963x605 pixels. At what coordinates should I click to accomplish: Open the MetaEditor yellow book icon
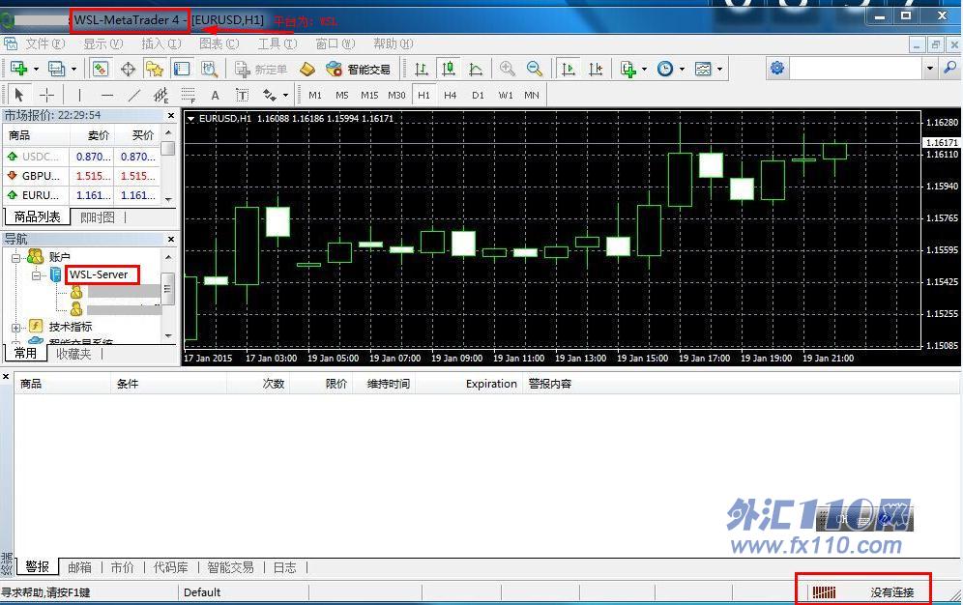coord(307,70)
